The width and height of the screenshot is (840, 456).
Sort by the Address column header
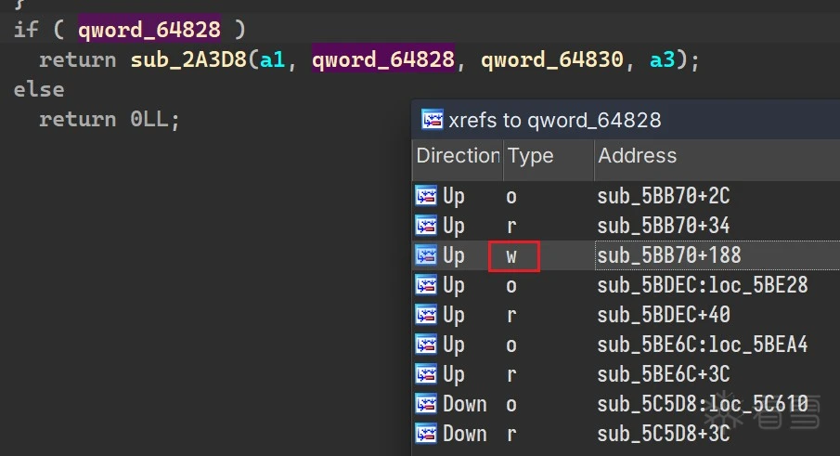coord(638,156)
